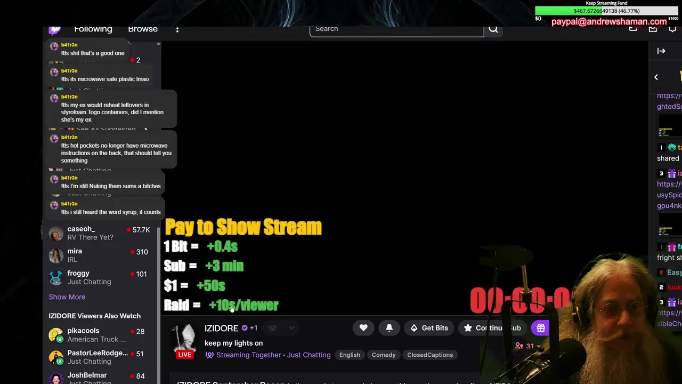The image size is (682, 384).
Task: Click the purple gift a sub button
Action: (x=540, y=328)
